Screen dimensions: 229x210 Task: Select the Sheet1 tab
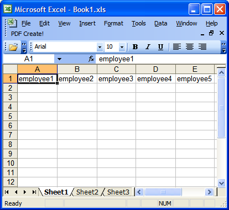[56, 192]
